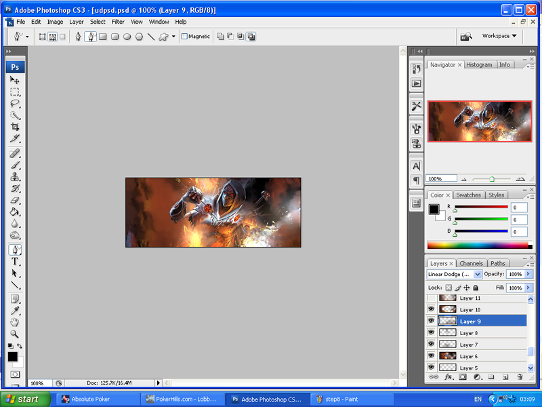Viewport: 542px width, 407px height.
Task: Swap foreground and background colors in toolbox
Action: [20, 346]
